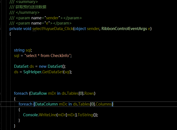Click the mDc variable in inner foreach declaration
Viewport: 177px width, 130px height.
(x=63, y=104)
